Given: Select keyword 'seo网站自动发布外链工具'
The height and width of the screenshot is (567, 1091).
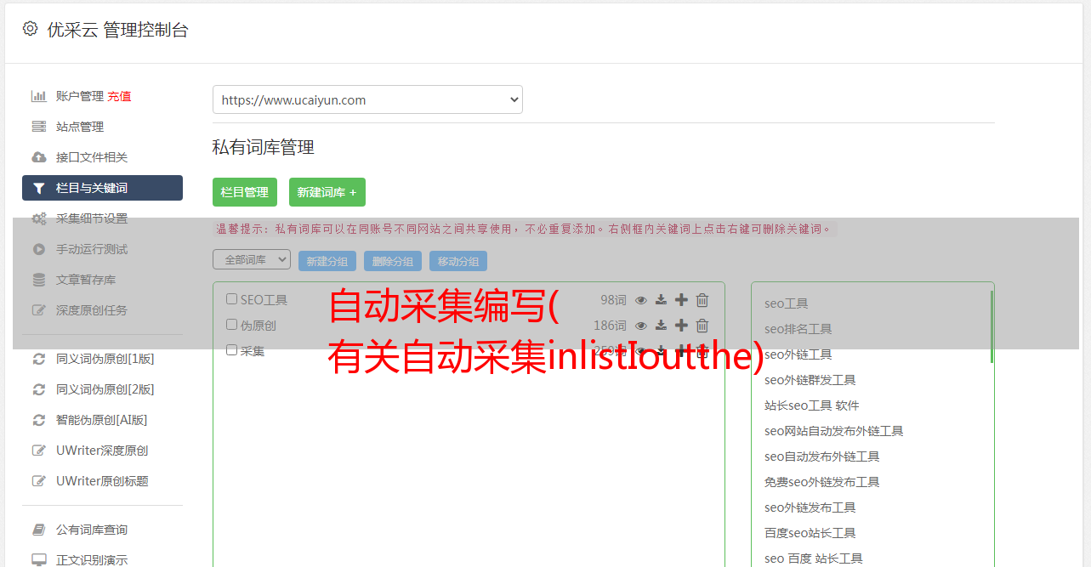Looking at the screenshot, I should coord(833,431).
